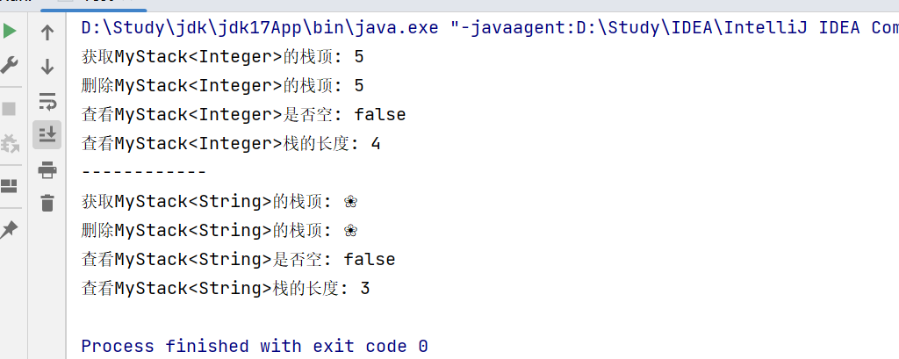Viewport: 899px width, 359px height.
Task: Toggle Scroll to End of console
Action: tap(47, 134)
